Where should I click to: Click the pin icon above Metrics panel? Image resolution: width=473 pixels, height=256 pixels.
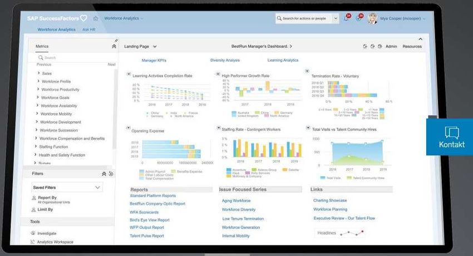(x=116, y=41)
